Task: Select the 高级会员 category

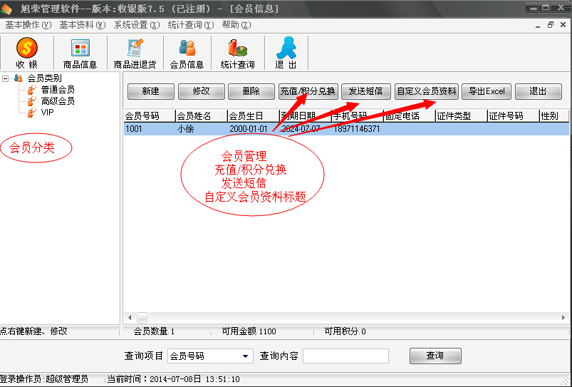Action: [x=58, y=100]
